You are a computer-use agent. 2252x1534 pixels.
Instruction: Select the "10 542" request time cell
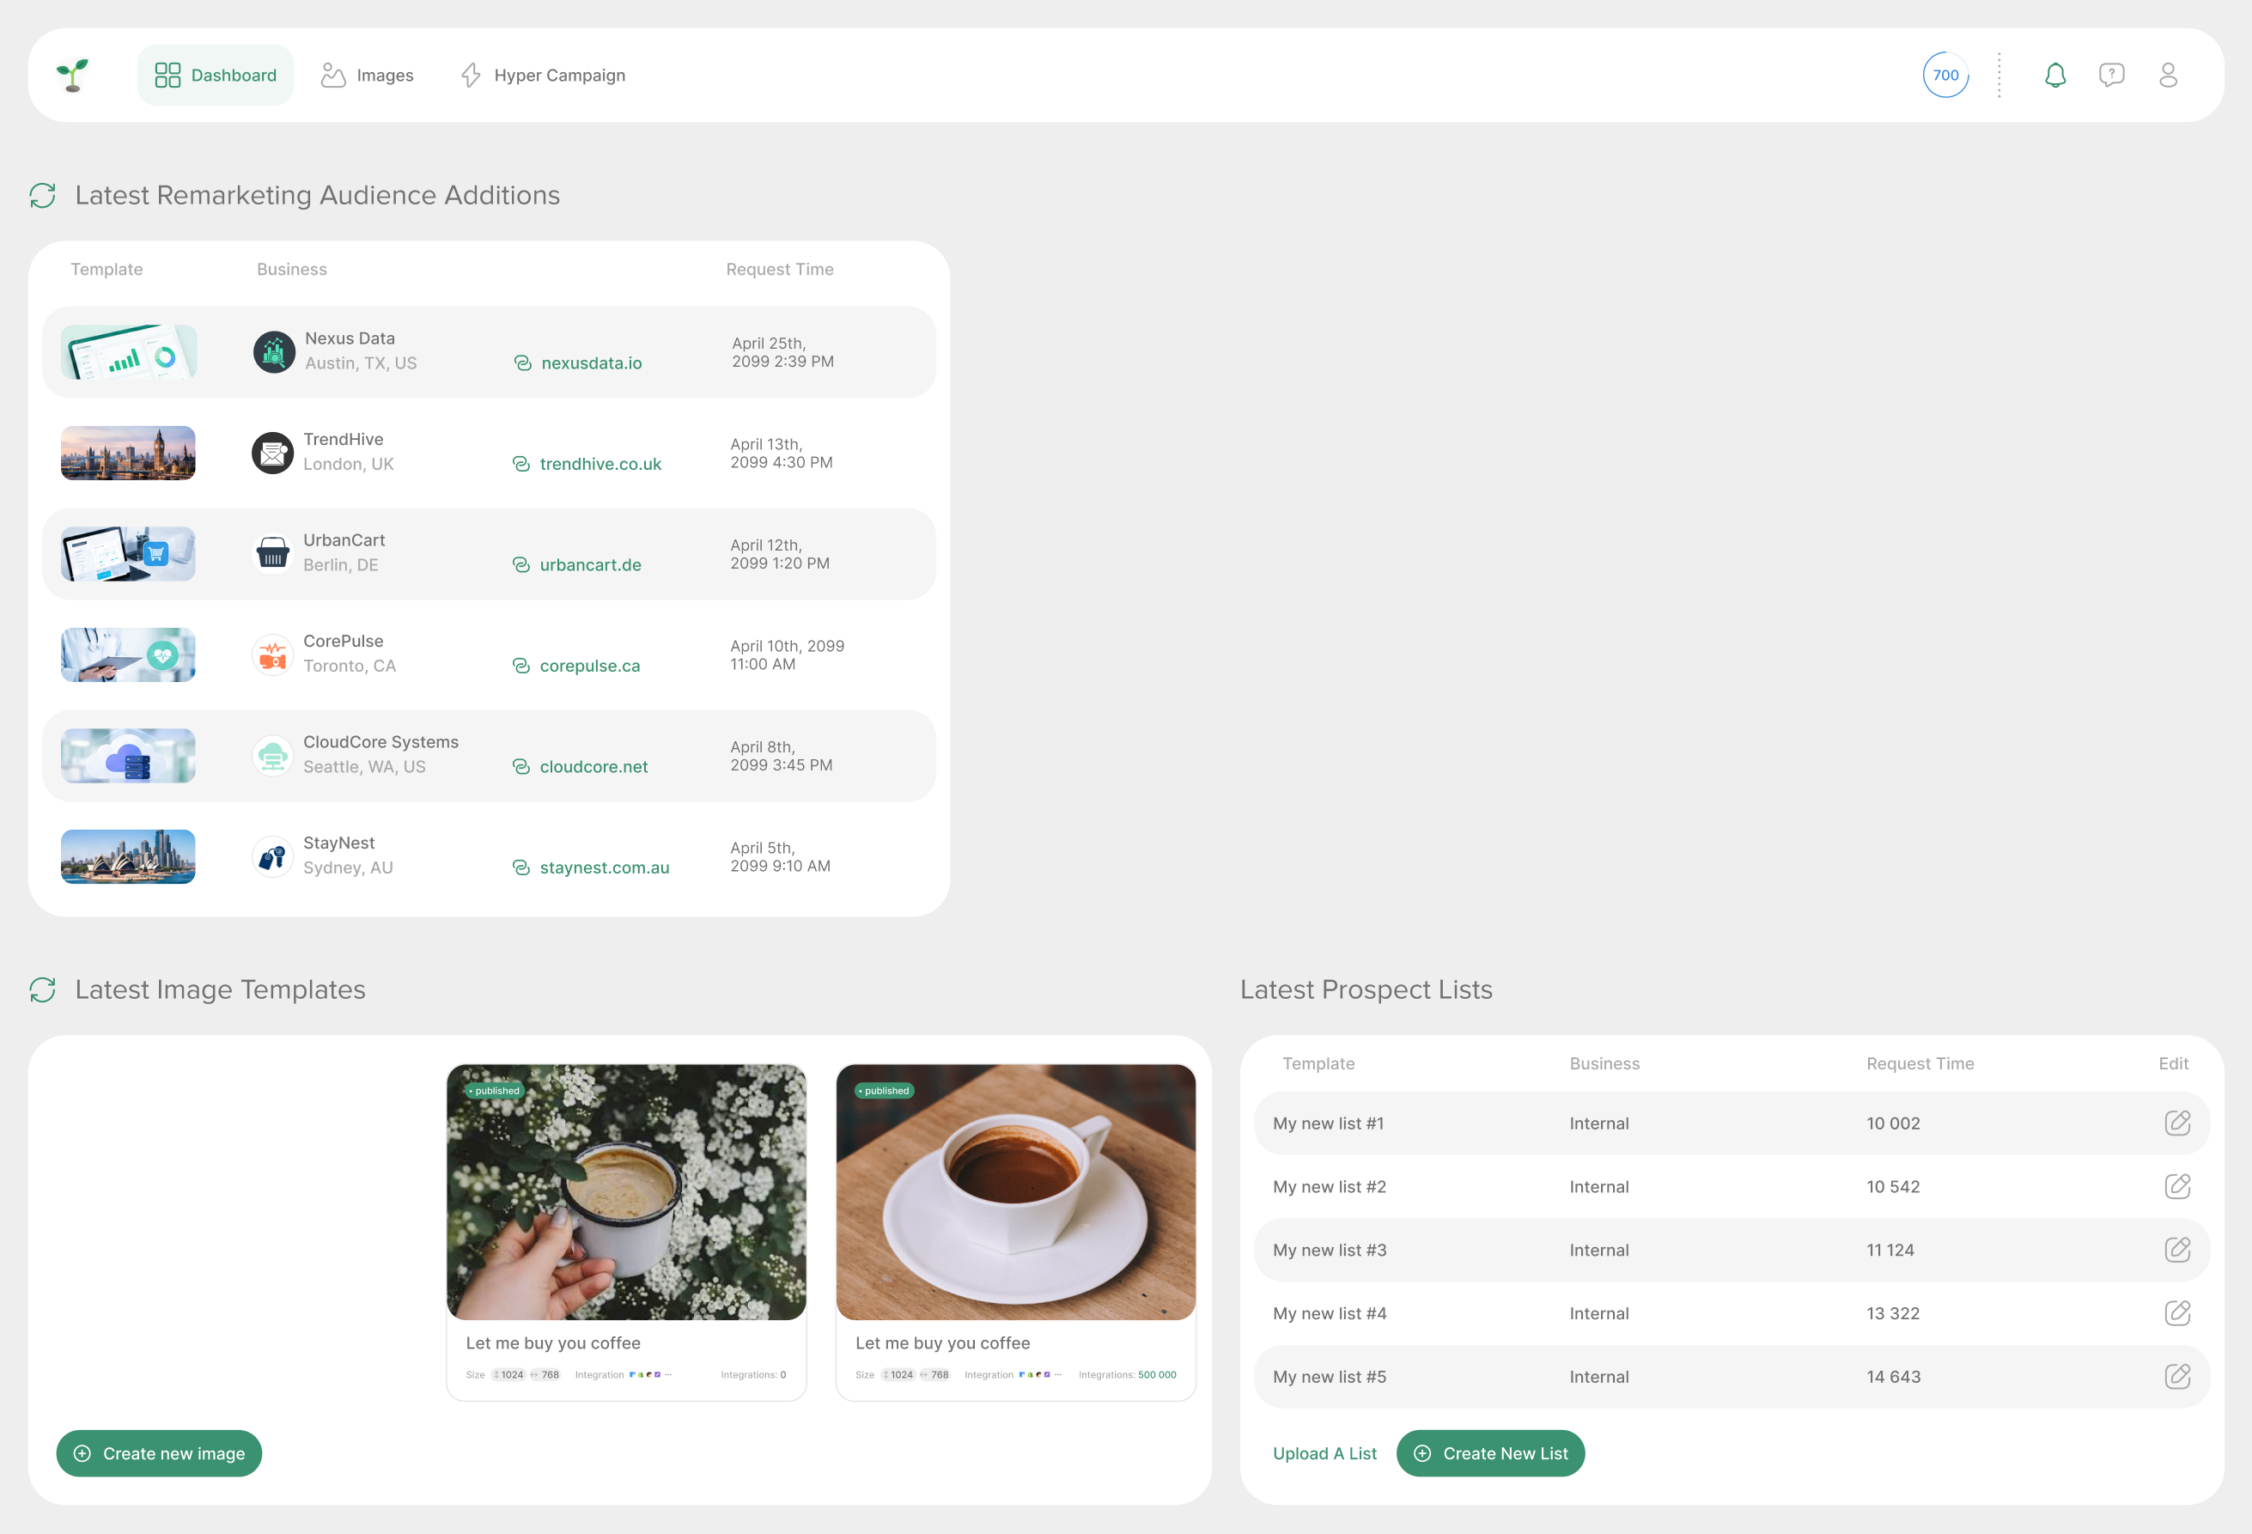(1892, 1186)
